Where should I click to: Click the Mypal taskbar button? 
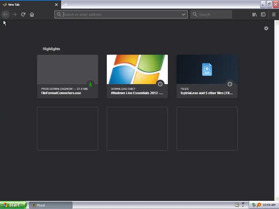point(51,205)
